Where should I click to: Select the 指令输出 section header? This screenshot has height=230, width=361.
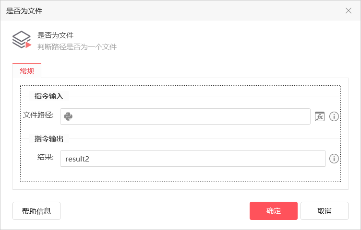click(x=49, y=139)
